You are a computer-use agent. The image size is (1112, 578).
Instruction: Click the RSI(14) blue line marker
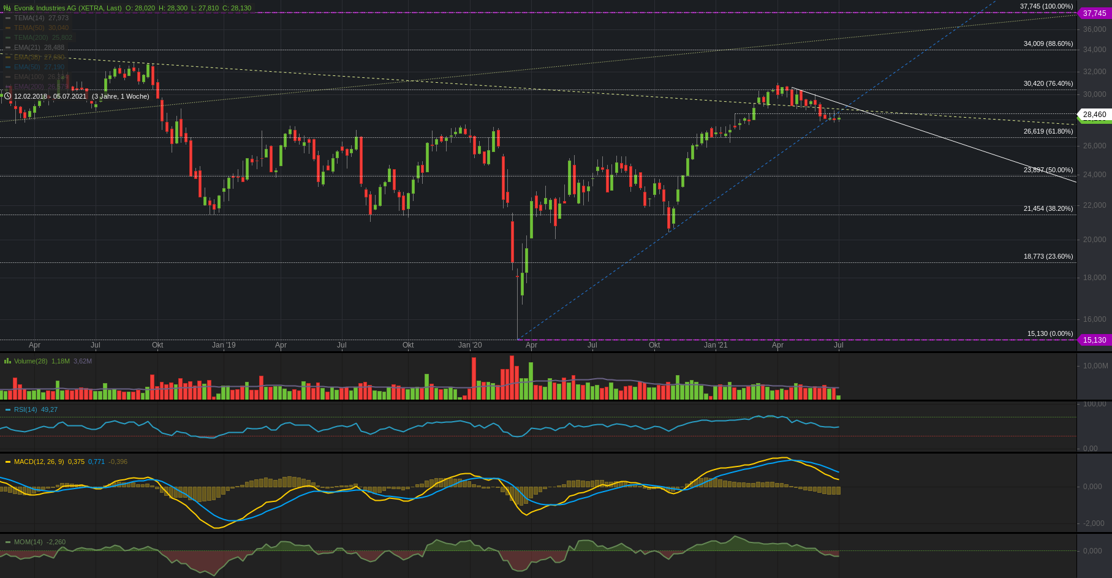click(8, 409)
